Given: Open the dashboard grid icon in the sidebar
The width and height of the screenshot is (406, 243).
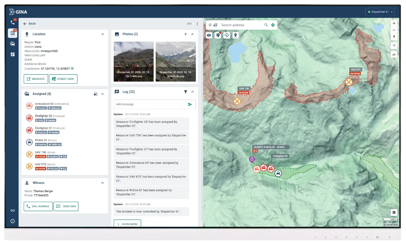Looking at the screenshot, I should pyautogui.click(x=13, y=54).
